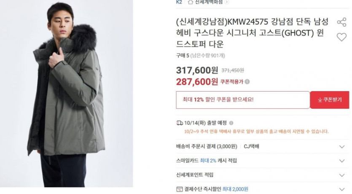Click the payment discount icon beside 결제수단
Screen dimensions: 352x194
[180, 189]
